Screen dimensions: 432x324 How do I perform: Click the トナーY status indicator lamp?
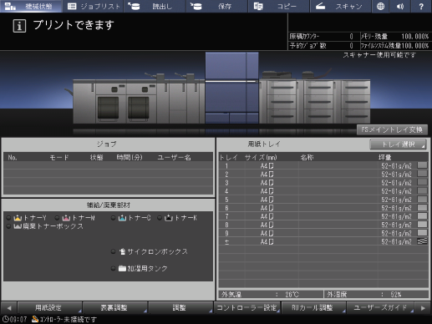[8, 218]
